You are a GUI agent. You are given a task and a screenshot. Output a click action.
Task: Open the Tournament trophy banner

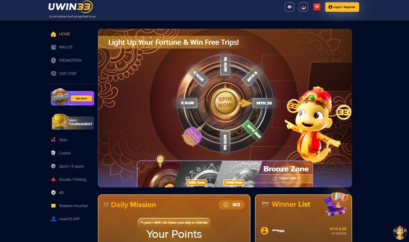click(x=73, y=122)
